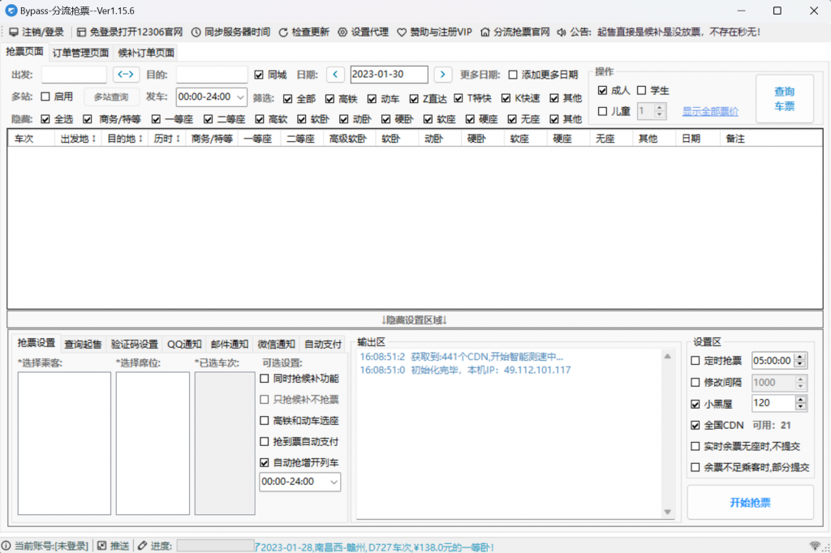Toggle the 同城 checkbox

[259, 75]
